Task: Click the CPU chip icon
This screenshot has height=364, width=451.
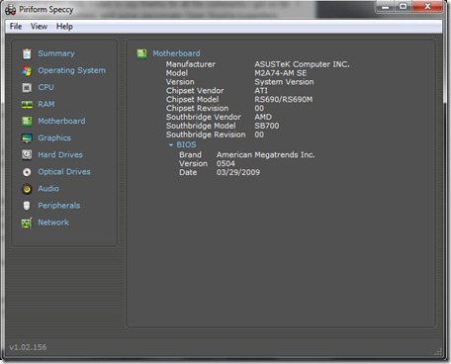Action: (27, 87)
